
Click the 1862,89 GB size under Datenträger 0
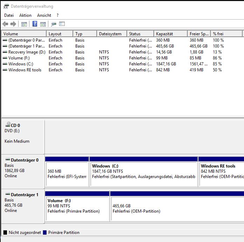(14, 171)
